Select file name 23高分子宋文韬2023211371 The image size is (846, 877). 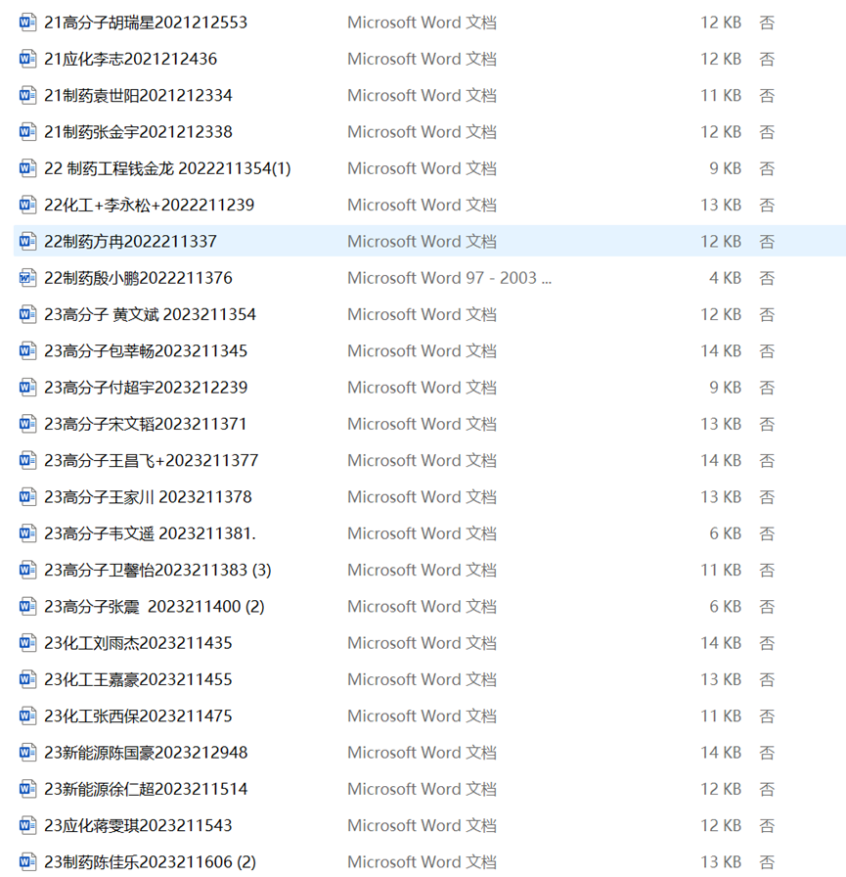(146, 424)
